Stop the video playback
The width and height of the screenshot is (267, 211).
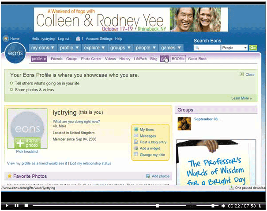pyautogui.click(x=26, y=205)
